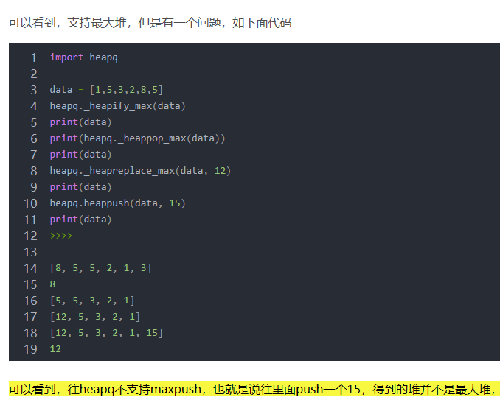Click line number 10 in the gutter
This screenshot has width=500, height=400.
coord(31,203)
